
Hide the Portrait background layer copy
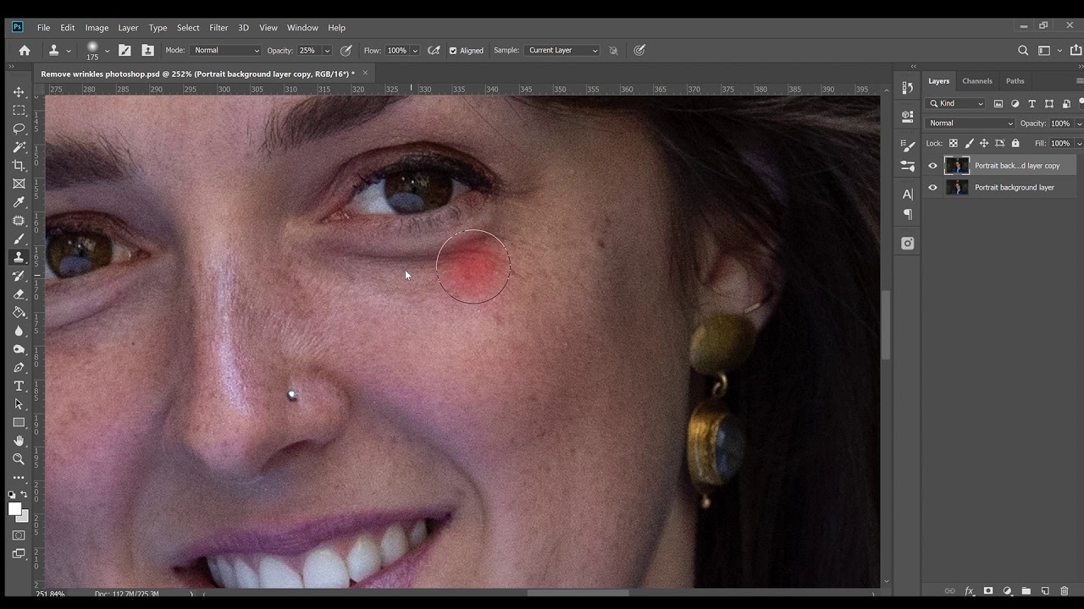[932, 166]
